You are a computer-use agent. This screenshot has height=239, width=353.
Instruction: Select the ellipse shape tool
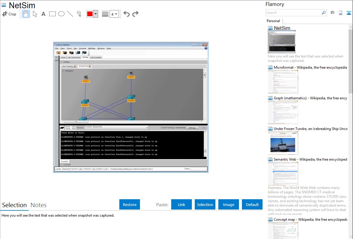[61, 14]
